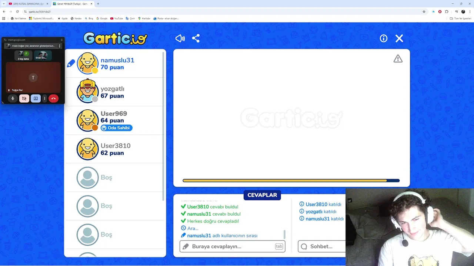Open the media control icon in toolbar
The image size is (474, 266).
pyautogui.click(x=457, y=11)
